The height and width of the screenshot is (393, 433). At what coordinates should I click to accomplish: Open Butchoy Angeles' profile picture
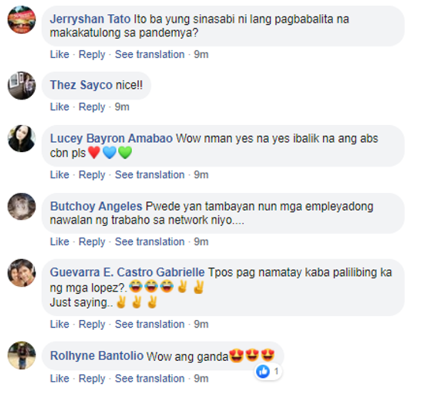click(21, 207)
